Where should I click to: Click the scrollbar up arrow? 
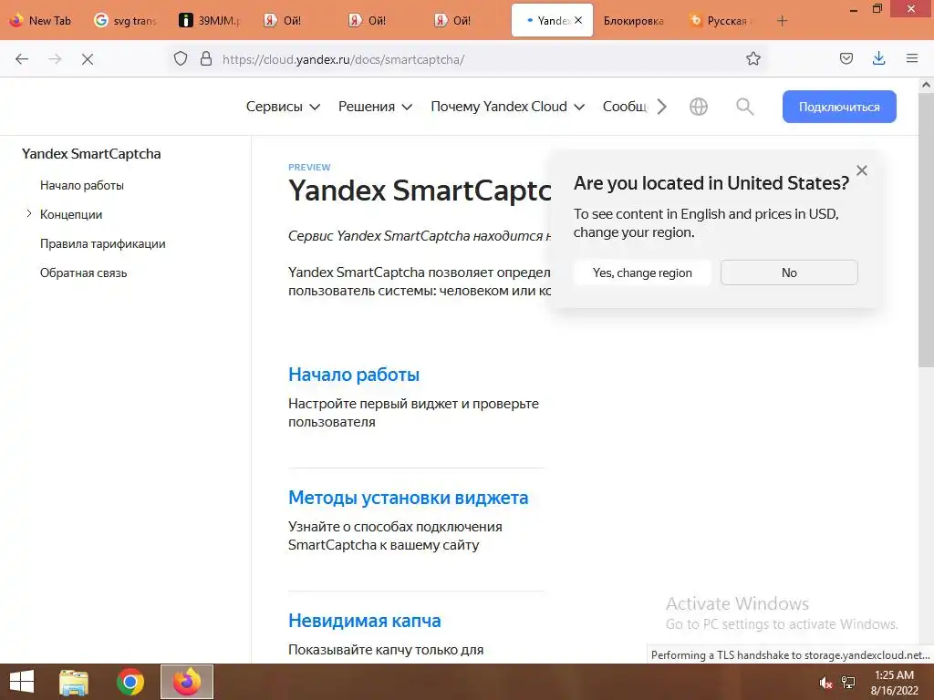tap(926, 85)
